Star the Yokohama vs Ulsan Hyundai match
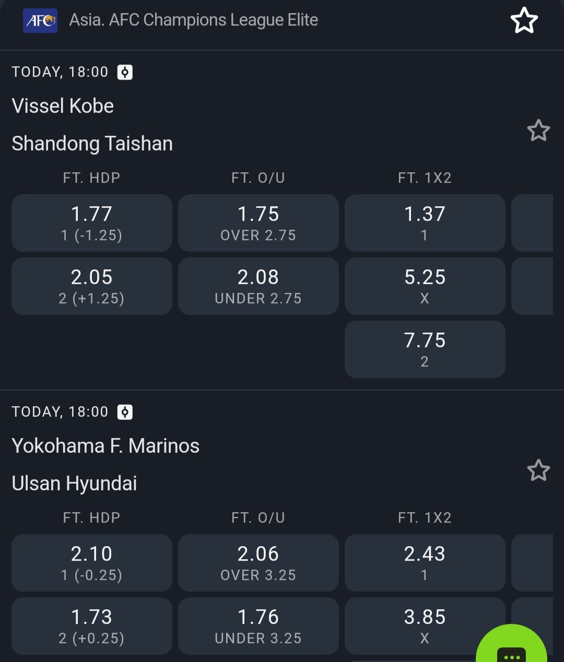The height and width of the screenshot is (662, 564). point(538,470)
